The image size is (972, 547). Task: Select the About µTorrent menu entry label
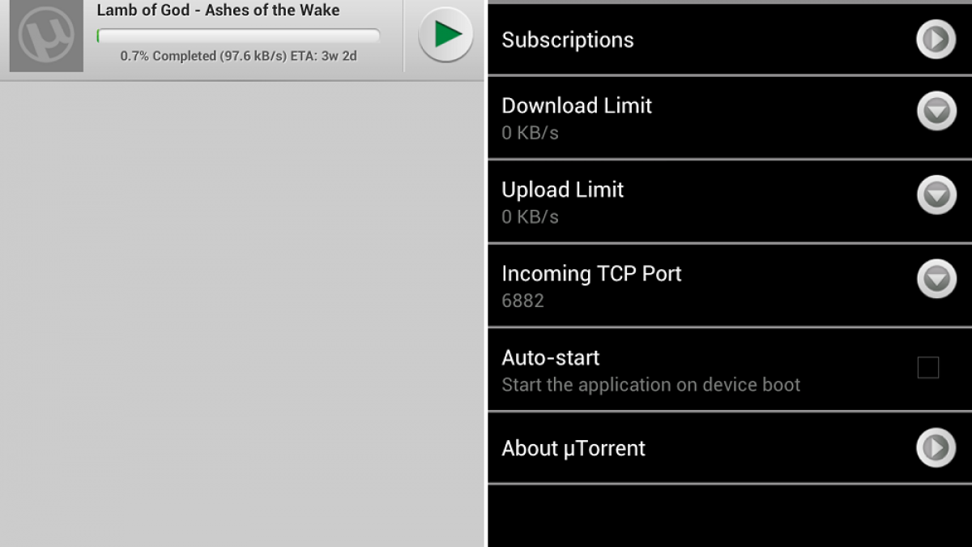573,448
